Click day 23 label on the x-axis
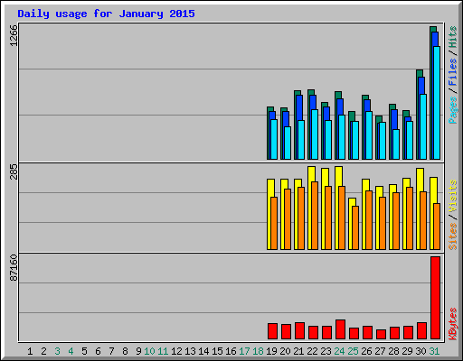This screenshot has width=463, height=361. click(326, 351)
